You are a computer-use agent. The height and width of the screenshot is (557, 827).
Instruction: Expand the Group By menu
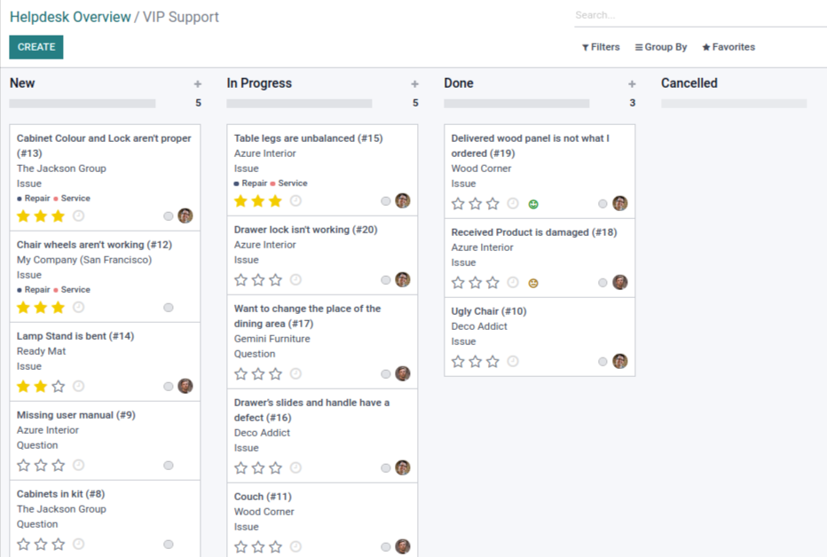coord(661,47)
